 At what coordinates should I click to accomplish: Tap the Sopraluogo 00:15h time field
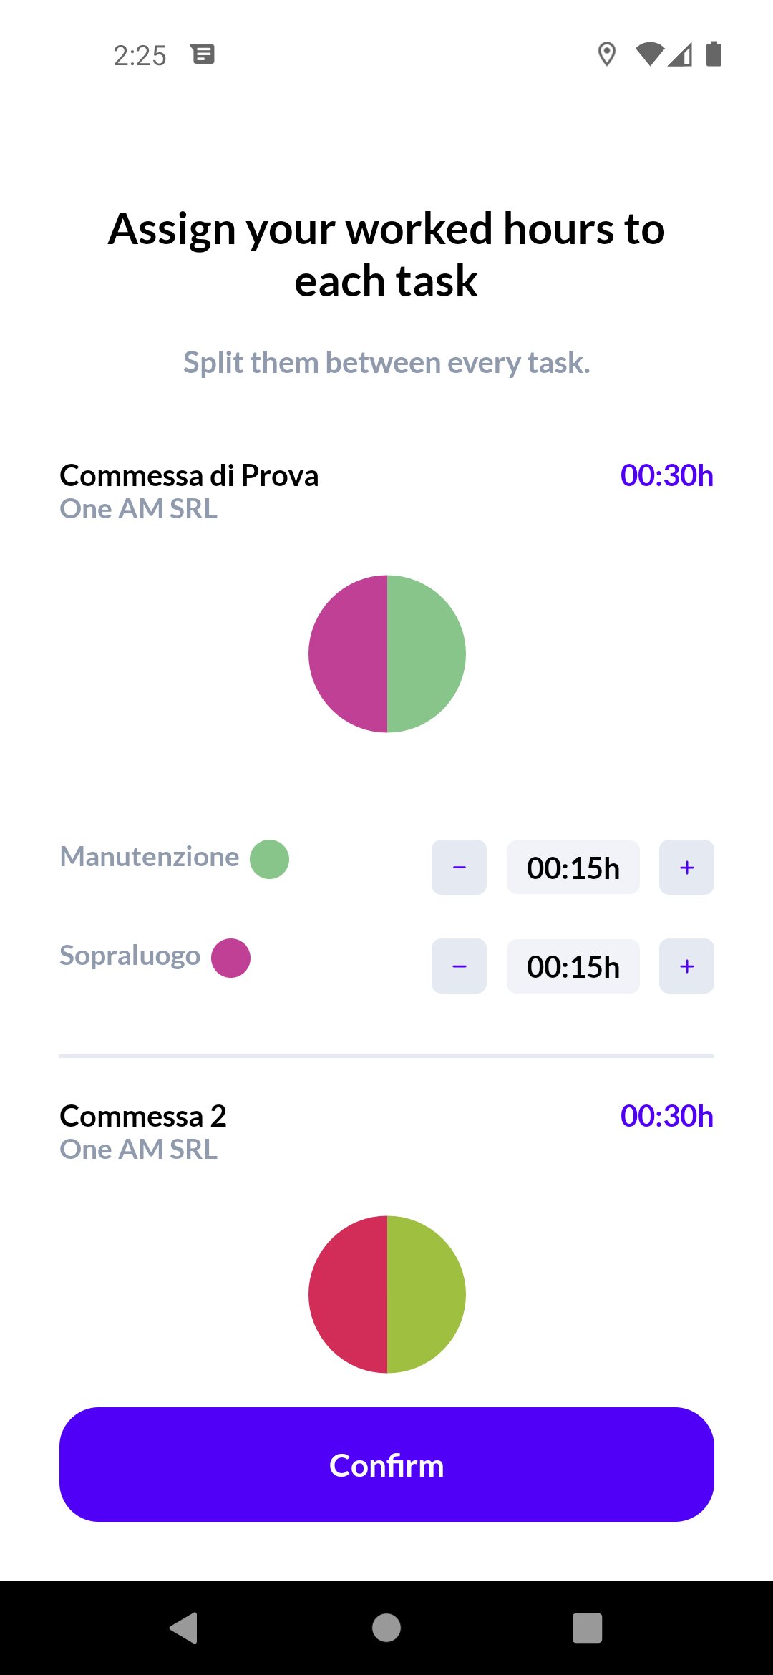[x=573, y=966]
